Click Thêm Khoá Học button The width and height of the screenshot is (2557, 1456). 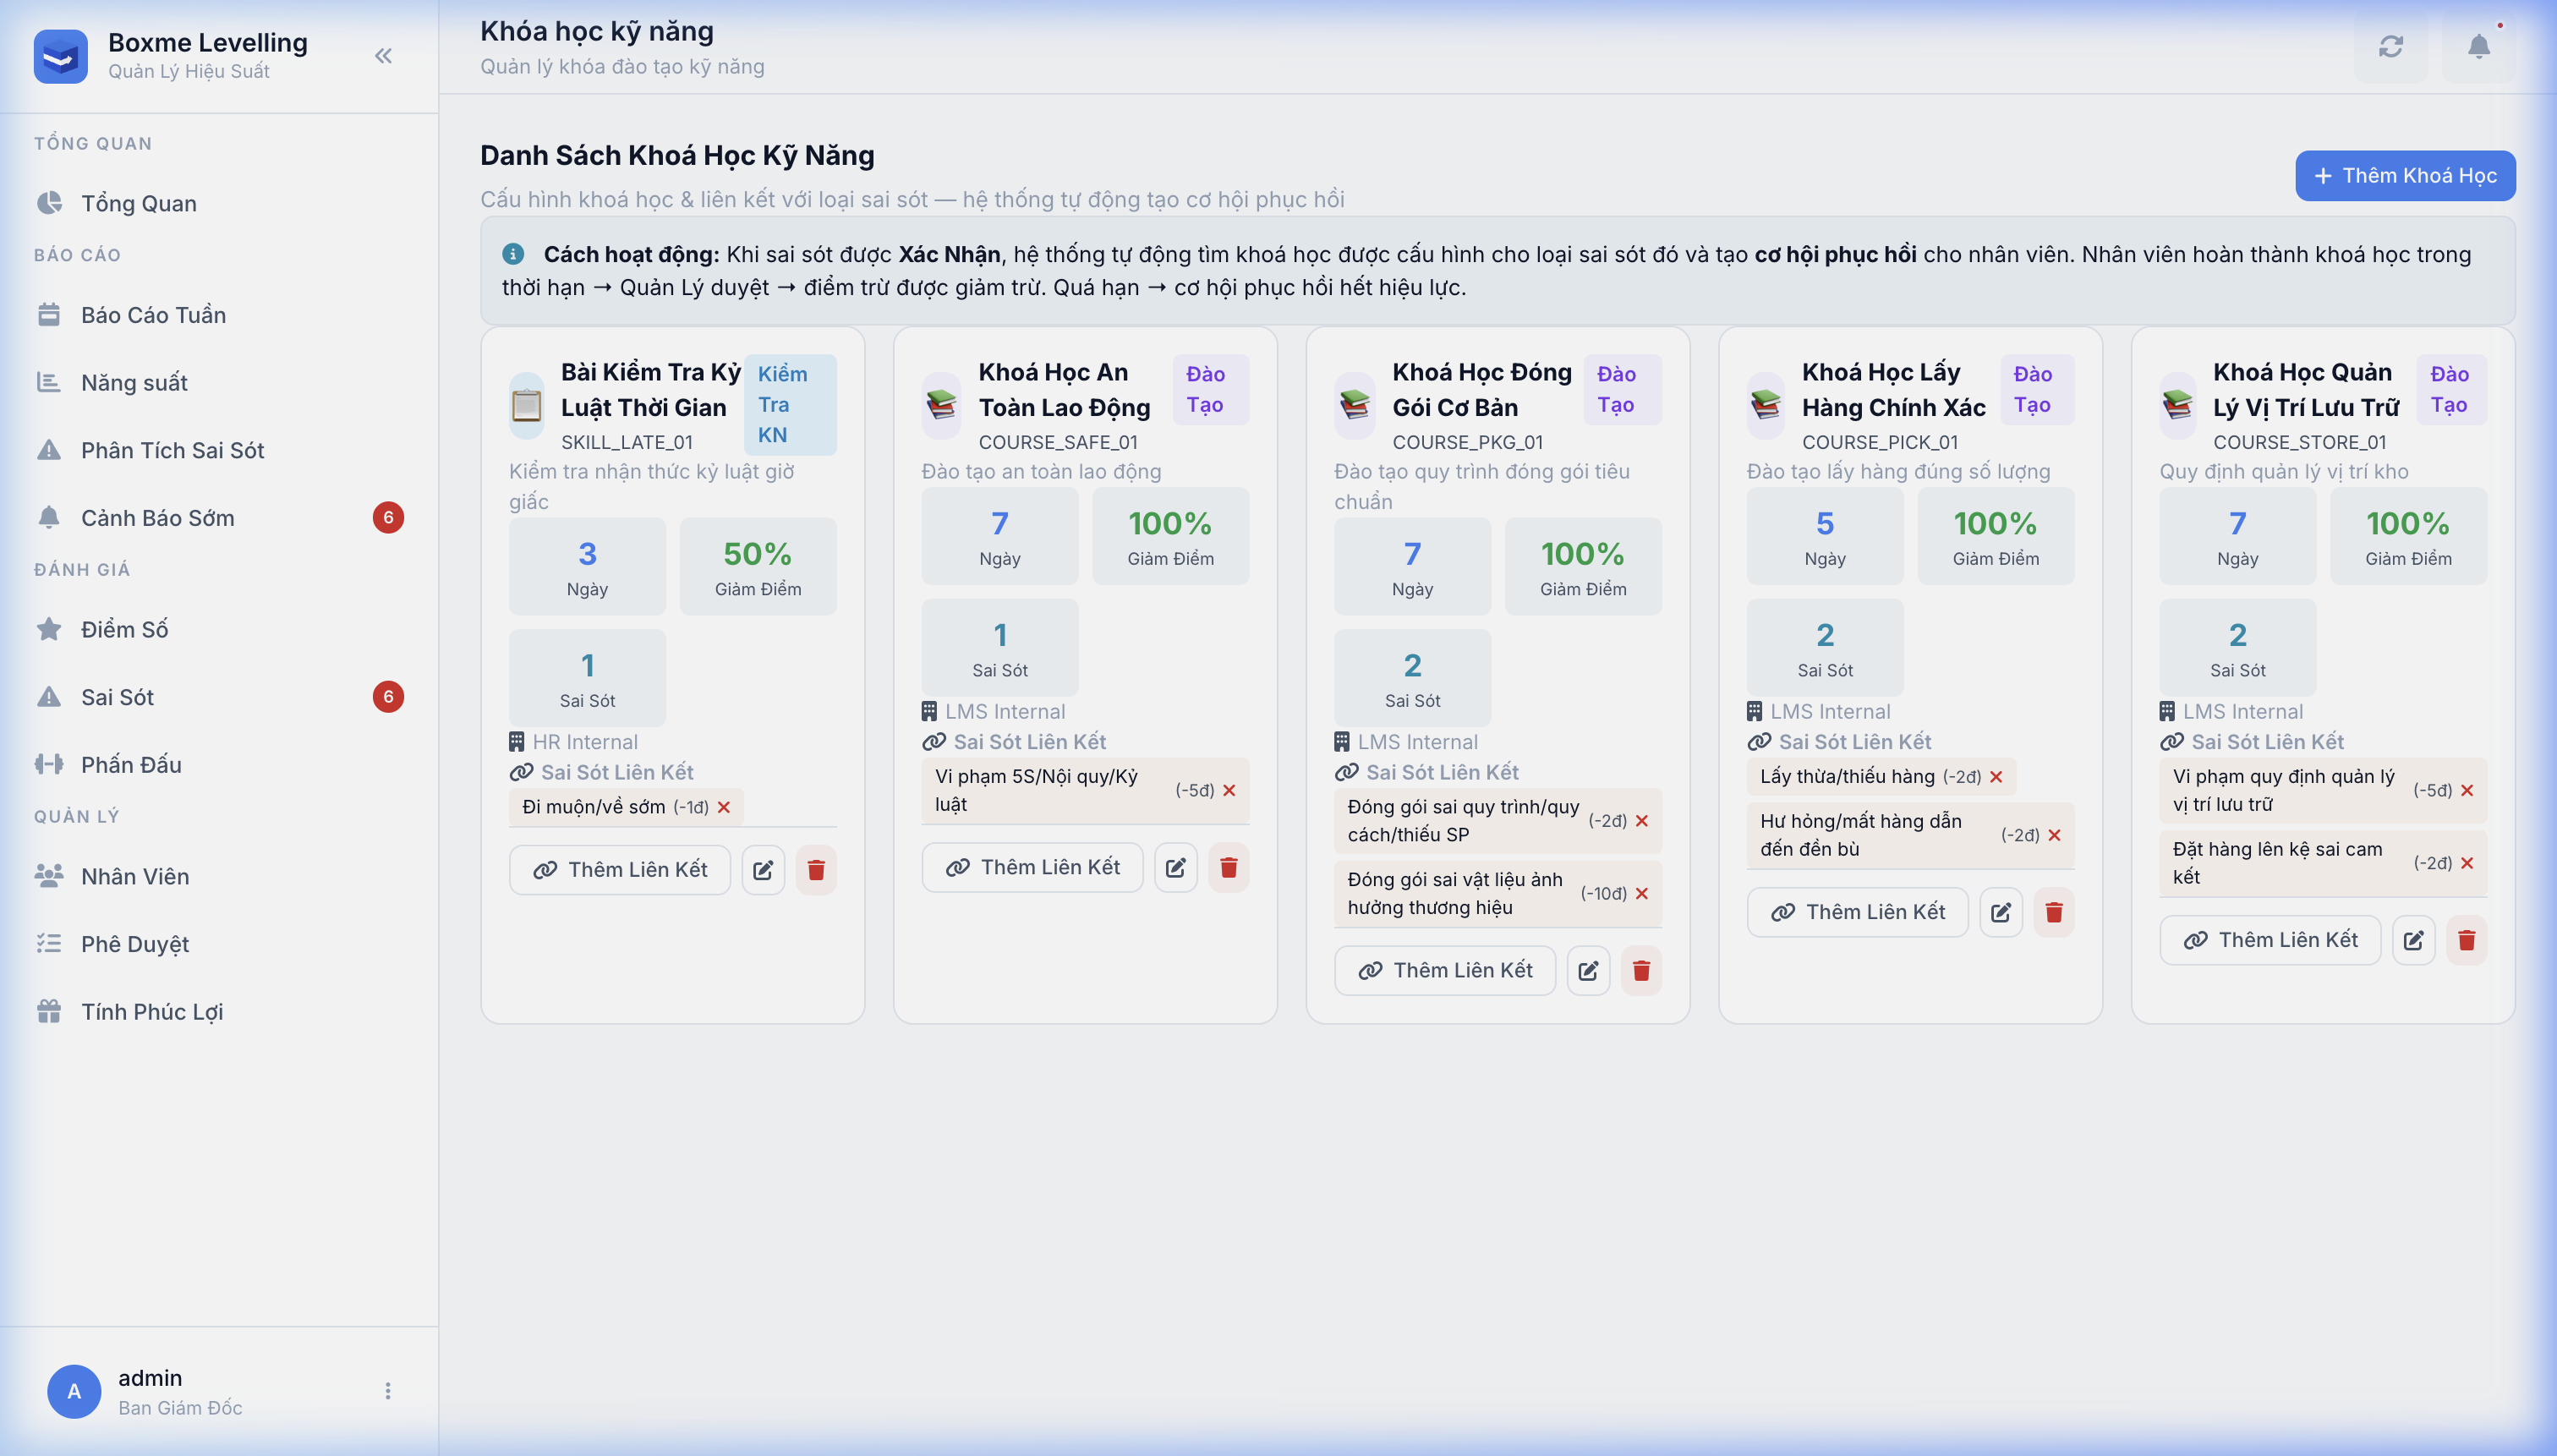(2405, 176)
